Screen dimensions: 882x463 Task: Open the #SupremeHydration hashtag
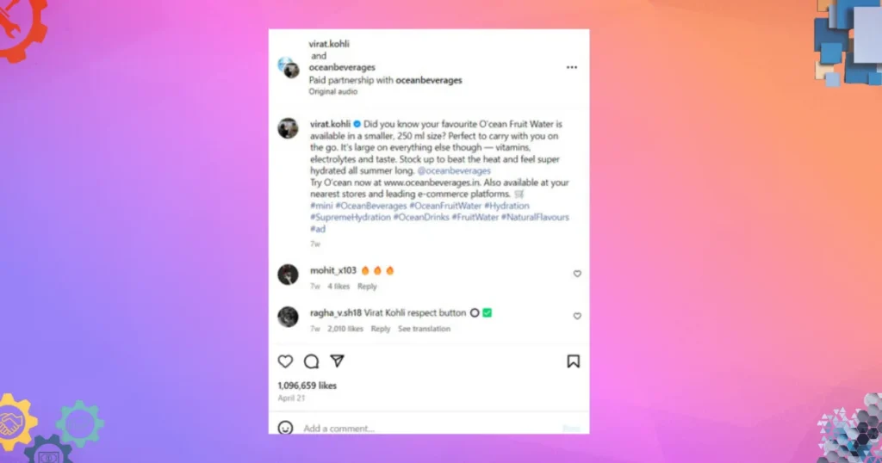(x=350, y=218)
